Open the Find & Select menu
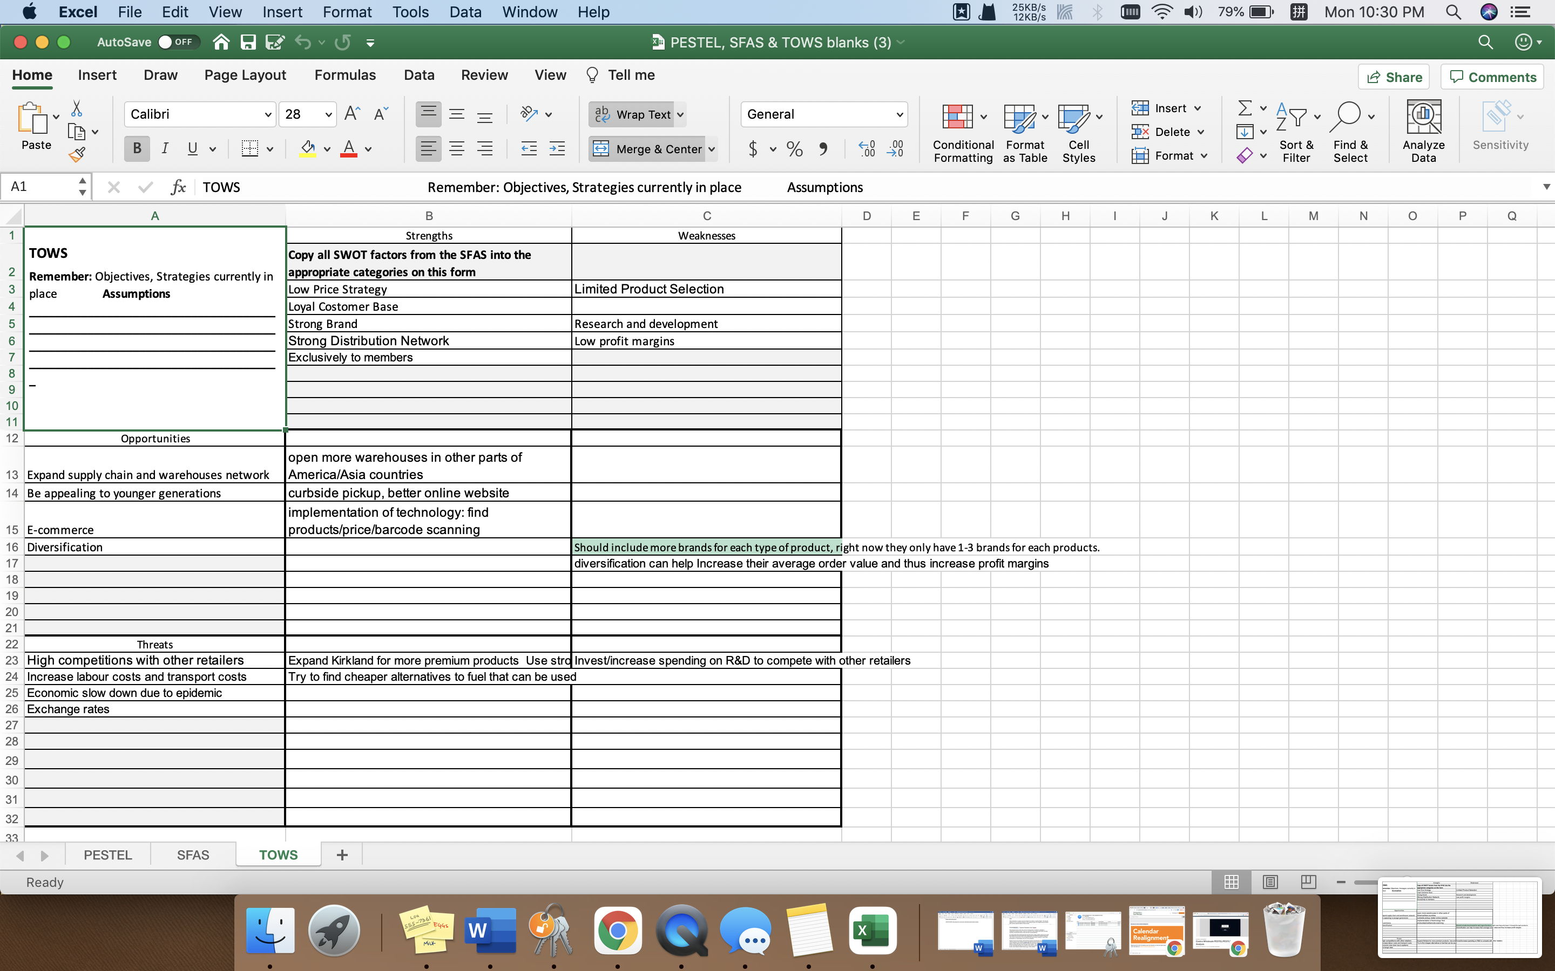 [x=1351, y=131]
